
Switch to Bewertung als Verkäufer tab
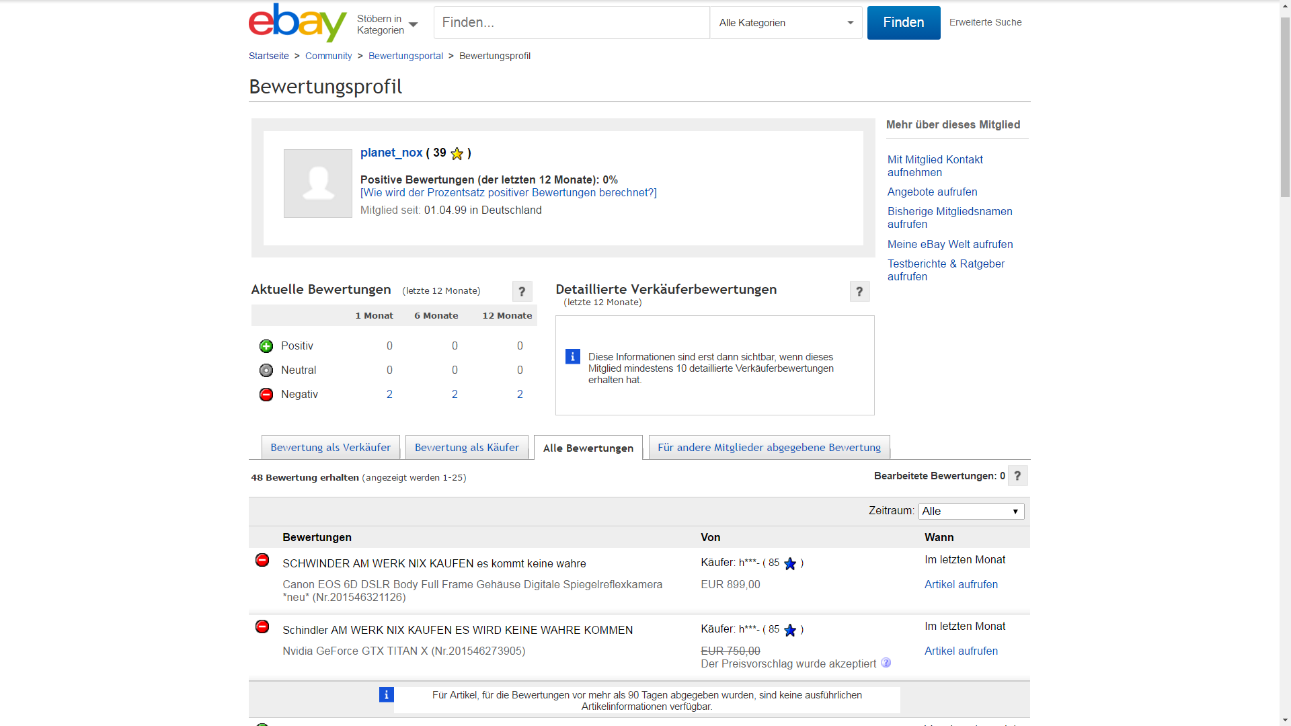coord(330,448)
